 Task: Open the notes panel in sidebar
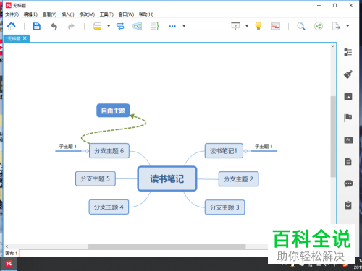point(348,162)
